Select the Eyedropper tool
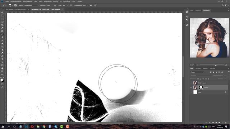 pyautogui.click(x=2, y=28)
